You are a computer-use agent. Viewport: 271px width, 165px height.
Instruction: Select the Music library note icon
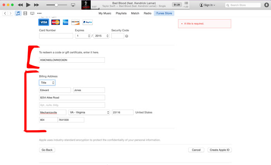(x=18, y=13)
